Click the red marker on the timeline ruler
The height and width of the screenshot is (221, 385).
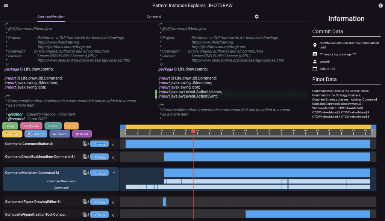[x=193, y=131]
